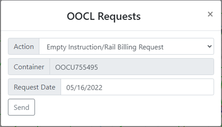The width and height of the screenshot is (222, 127).
Task: Close the OOCL Requests dialog
Action: (210, 14)
